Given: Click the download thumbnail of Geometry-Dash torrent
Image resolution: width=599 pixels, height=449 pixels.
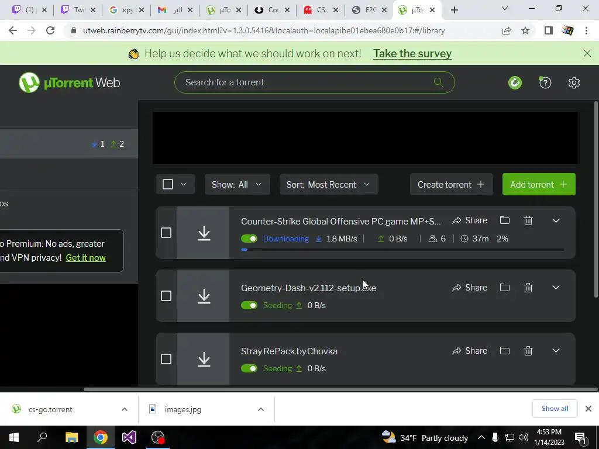Looking at the screenshot, I should 203,296.
